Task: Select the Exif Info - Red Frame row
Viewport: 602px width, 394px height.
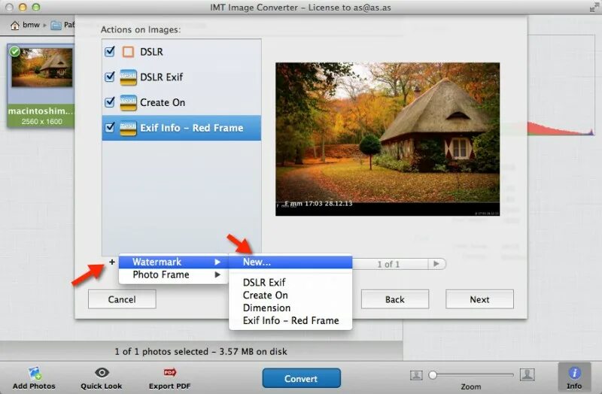Action: 181,128
